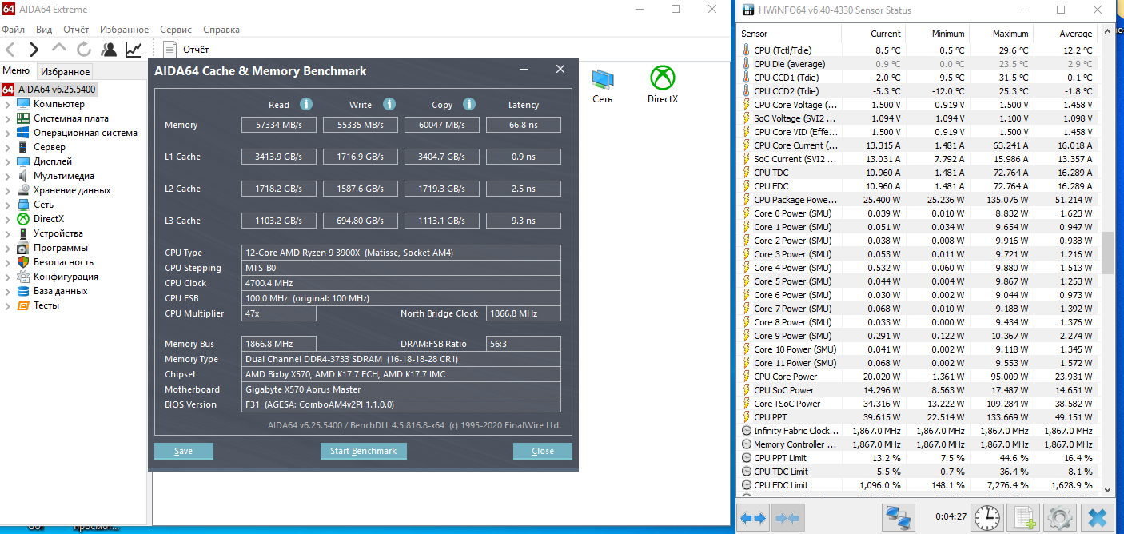Screen dimensions: 1124x534
Task: Open the Сервис menu
Action: pos(176,30)
